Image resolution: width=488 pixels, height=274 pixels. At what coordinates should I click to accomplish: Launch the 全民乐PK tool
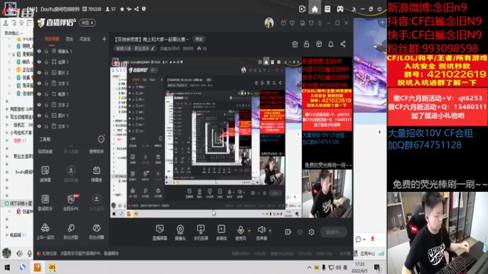[71, 202]
